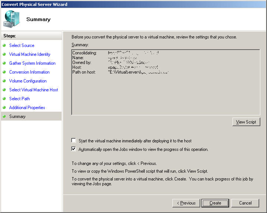Uncheck automatically open the Jobs window
The image size is (267, 213).
tap(74, 149)
